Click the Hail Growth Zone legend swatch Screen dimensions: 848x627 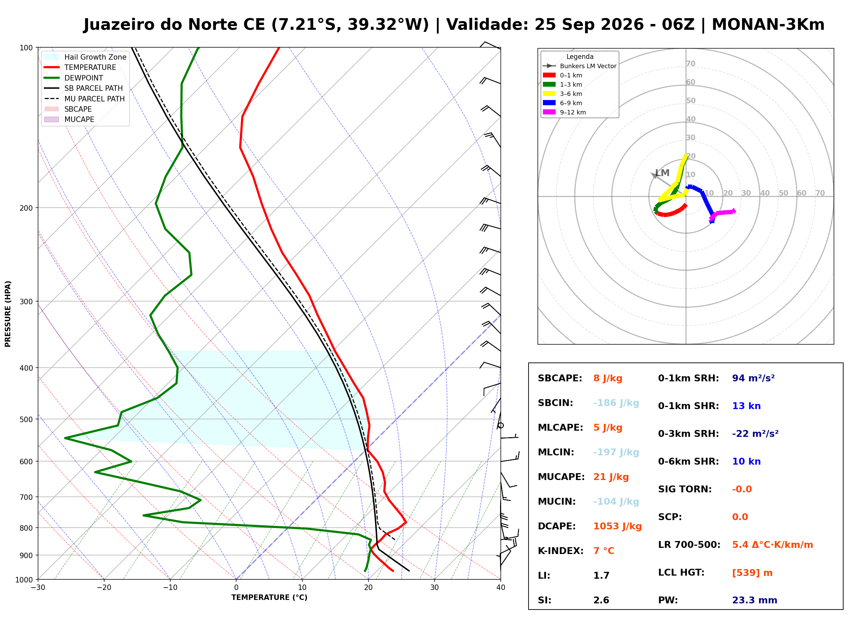tap(52, 57)
